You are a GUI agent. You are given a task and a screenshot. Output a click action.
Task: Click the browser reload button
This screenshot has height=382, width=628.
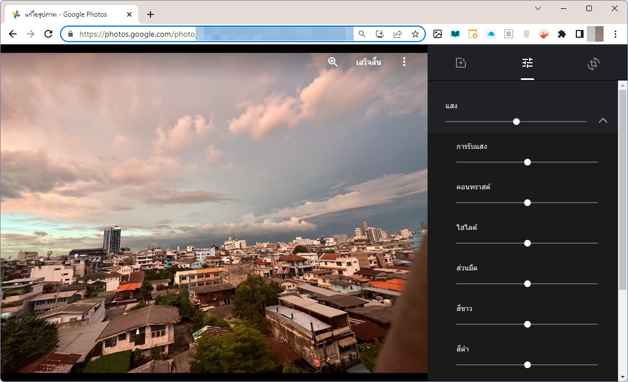[48, 34]
